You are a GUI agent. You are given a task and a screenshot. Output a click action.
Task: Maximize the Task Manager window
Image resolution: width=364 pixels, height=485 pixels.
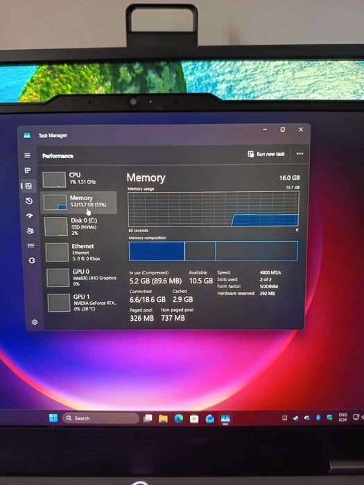tap(283, 130)
